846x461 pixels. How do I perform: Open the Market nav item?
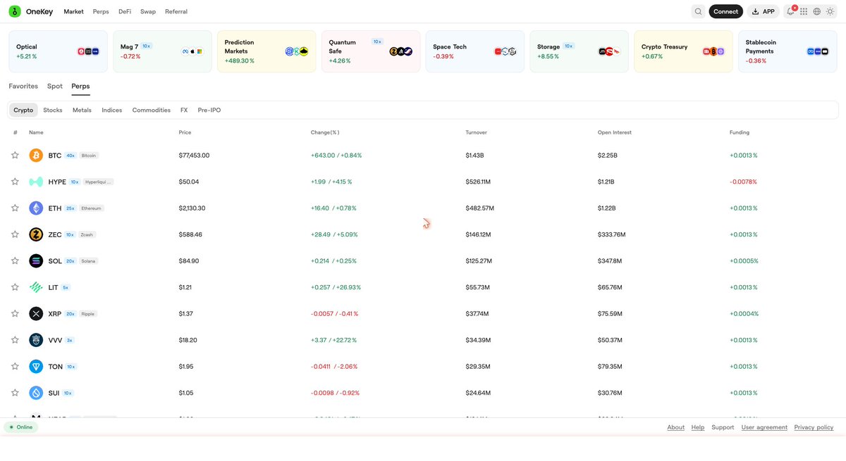pyautogui.click(x=73, y=11)
